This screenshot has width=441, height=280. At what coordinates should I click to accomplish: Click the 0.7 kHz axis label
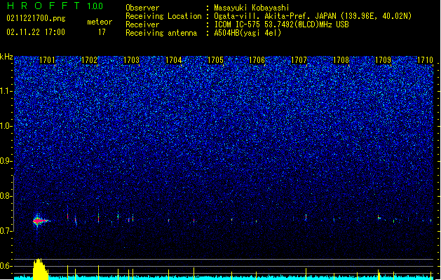coord(6,231)
